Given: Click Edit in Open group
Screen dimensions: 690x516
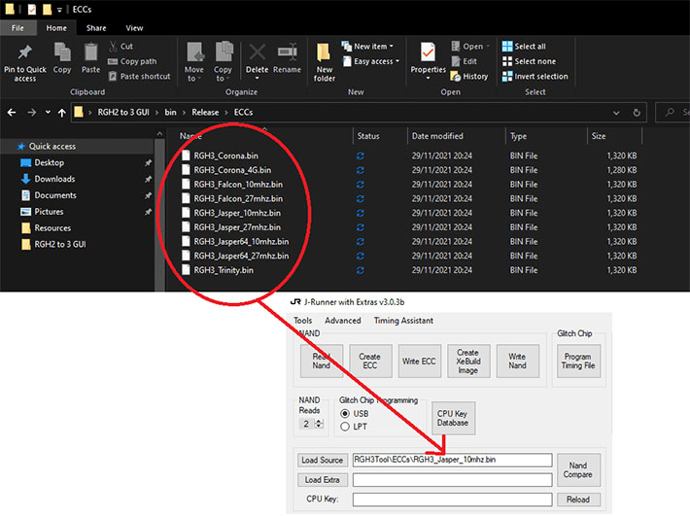Looking at the screenshot, I should [x=465, y=61].
